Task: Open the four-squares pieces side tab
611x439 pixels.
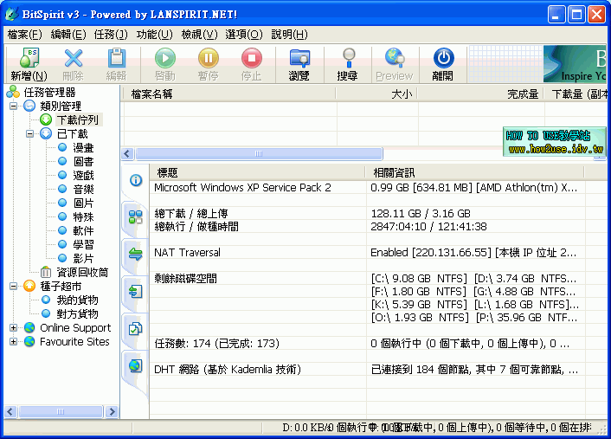Action: (136, 216)
